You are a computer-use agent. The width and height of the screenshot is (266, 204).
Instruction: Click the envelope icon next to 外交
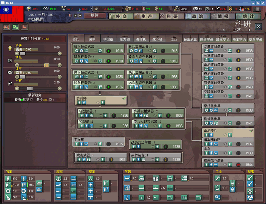point(10,72)
